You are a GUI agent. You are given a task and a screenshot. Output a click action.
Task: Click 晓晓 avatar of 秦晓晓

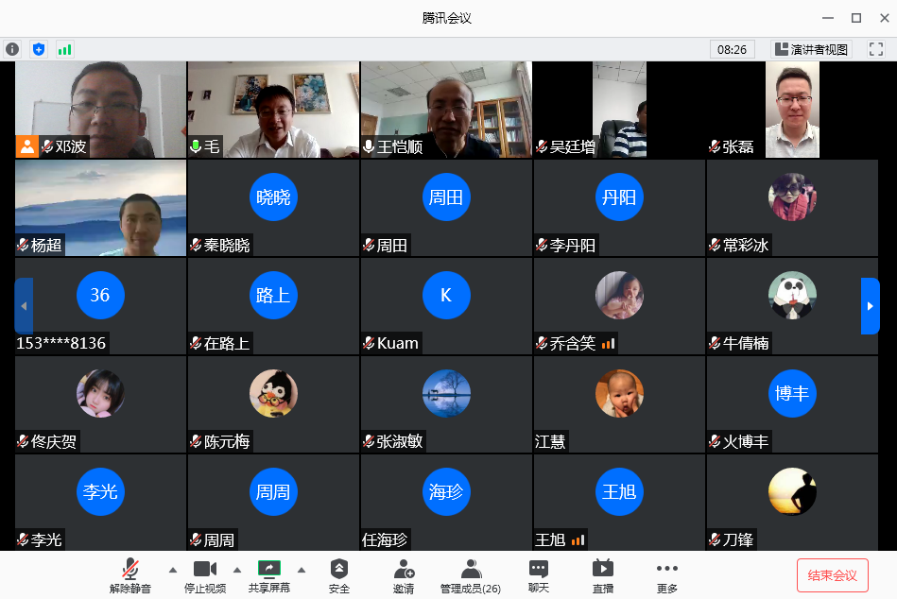tap(273, 197)
